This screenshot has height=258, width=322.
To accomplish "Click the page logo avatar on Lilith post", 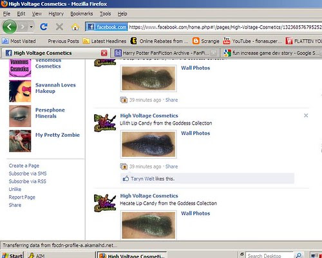I will [105, 123].
